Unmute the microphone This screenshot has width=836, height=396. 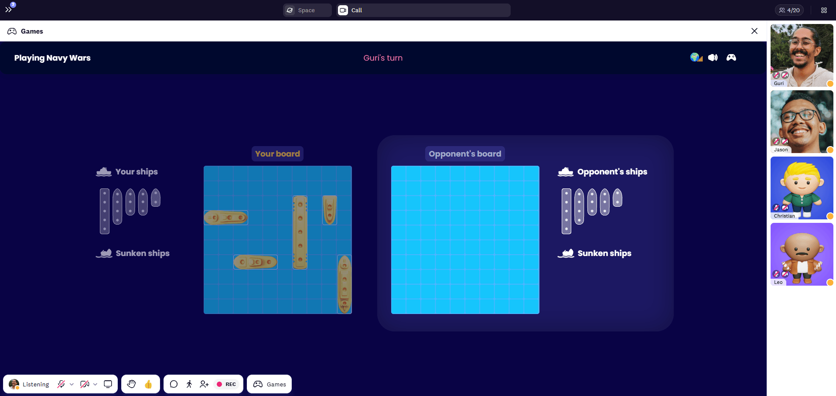[x=61, y=384]
